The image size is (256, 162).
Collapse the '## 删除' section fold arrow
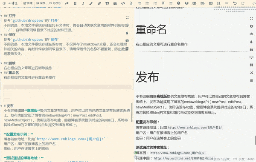tap(1, 63)
